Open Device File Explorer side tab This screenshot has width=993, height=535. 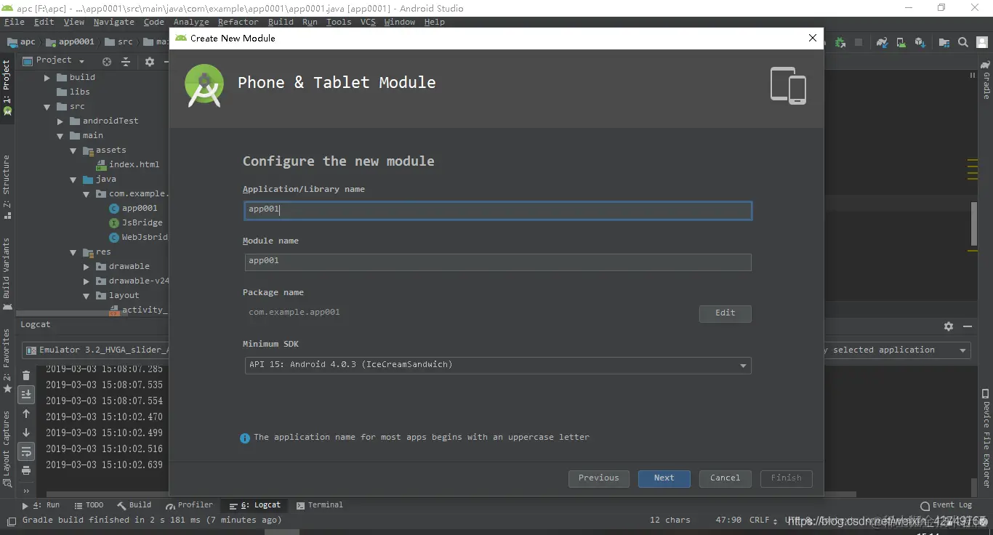coord(986,439)
